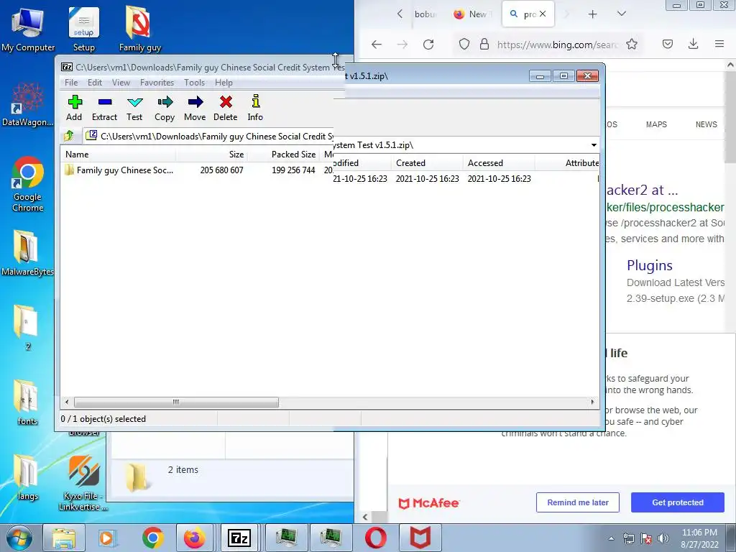
Task: Open a new Firefox tab with plus button
Action: pos(593,14)
